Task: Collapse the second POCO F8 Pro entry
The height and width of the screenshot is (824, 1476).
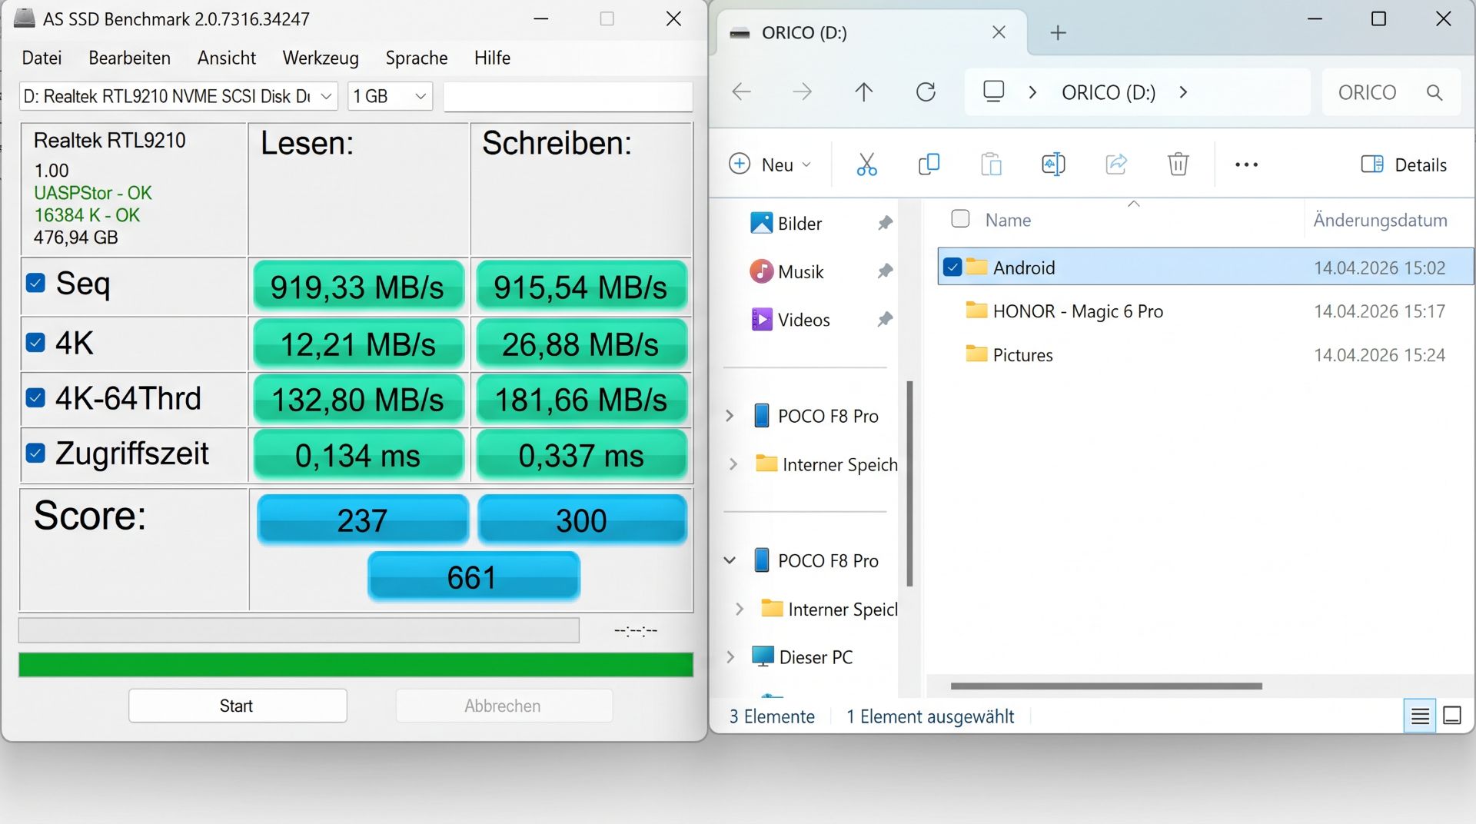Action: coord(730,560)
